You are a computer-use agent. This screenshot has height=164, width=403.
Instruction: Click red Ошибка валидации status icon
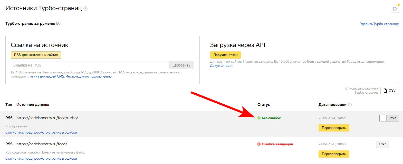259,144
